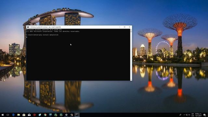Minimize the command prompt window
The width and height of the screenshot is (208, 117).
tap(120, 27)
